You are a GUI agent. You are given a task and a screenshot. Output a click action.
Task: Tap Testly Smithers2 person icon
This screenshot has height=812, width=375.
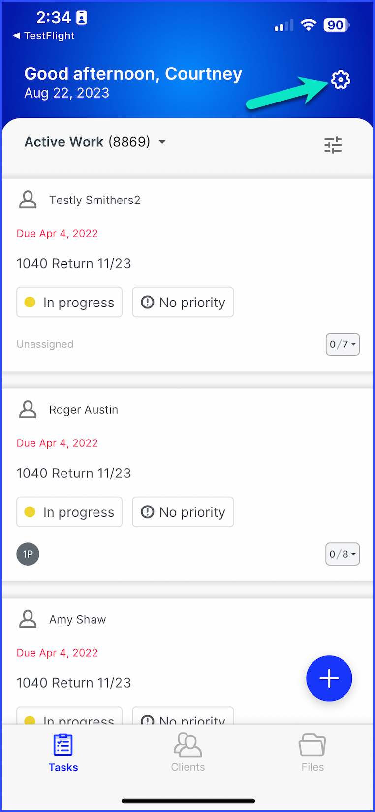(x=28, y=200)
